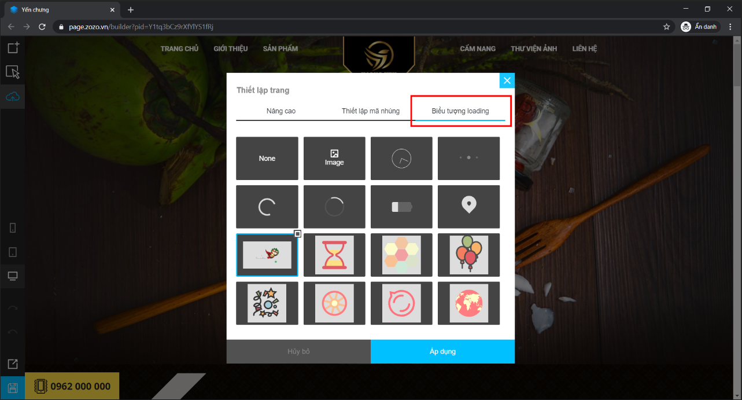
Task: Click the Hủy bỏ button
Action: [x=298, y=351]
